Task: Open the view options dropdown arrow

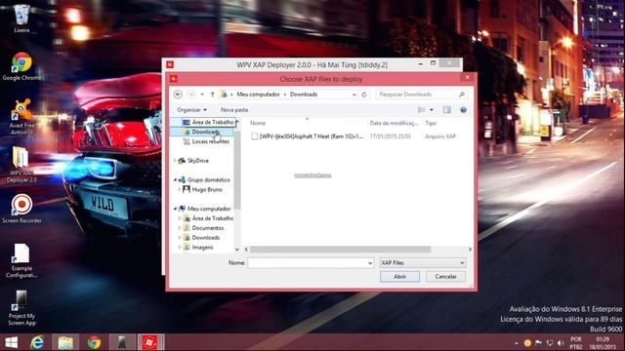Action: pos(432,110)
